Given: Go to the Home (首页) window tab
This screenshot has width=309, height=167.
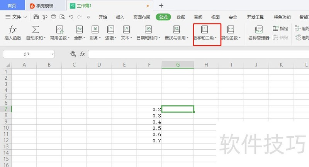Looking at the screenshot, I should point(12,5).
